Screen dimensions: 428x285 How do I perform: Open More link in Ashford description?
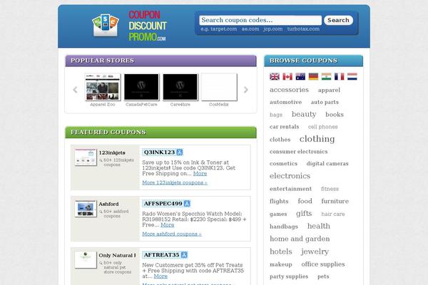(168, 224)
